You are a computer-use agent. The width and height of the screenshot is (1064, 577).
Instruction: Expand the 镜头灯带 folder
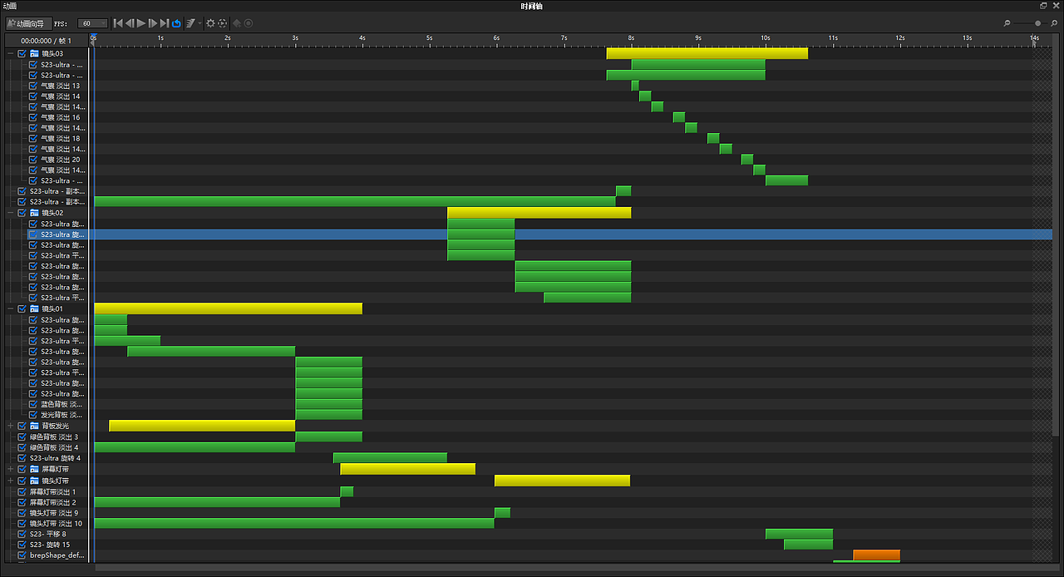pyautogui.click(x=11, y=481)
